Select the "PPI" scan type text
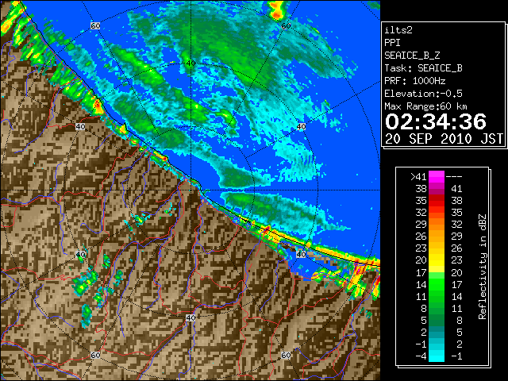The width and height of the screenshot is (508, 381). tap(392, 43)
